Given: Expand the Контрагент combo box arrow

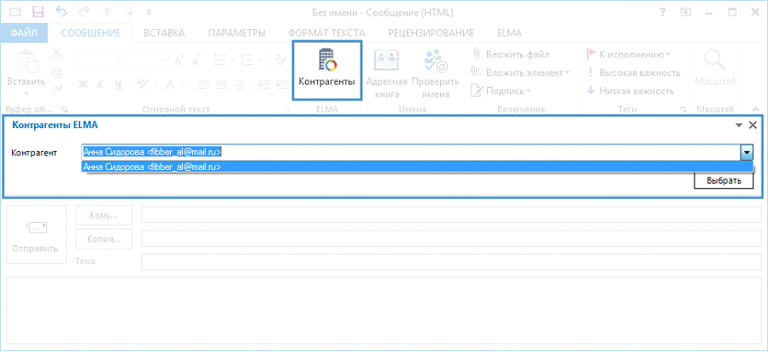Looking at the screenshot, I should pyautogui.click(x=747, y=152).
